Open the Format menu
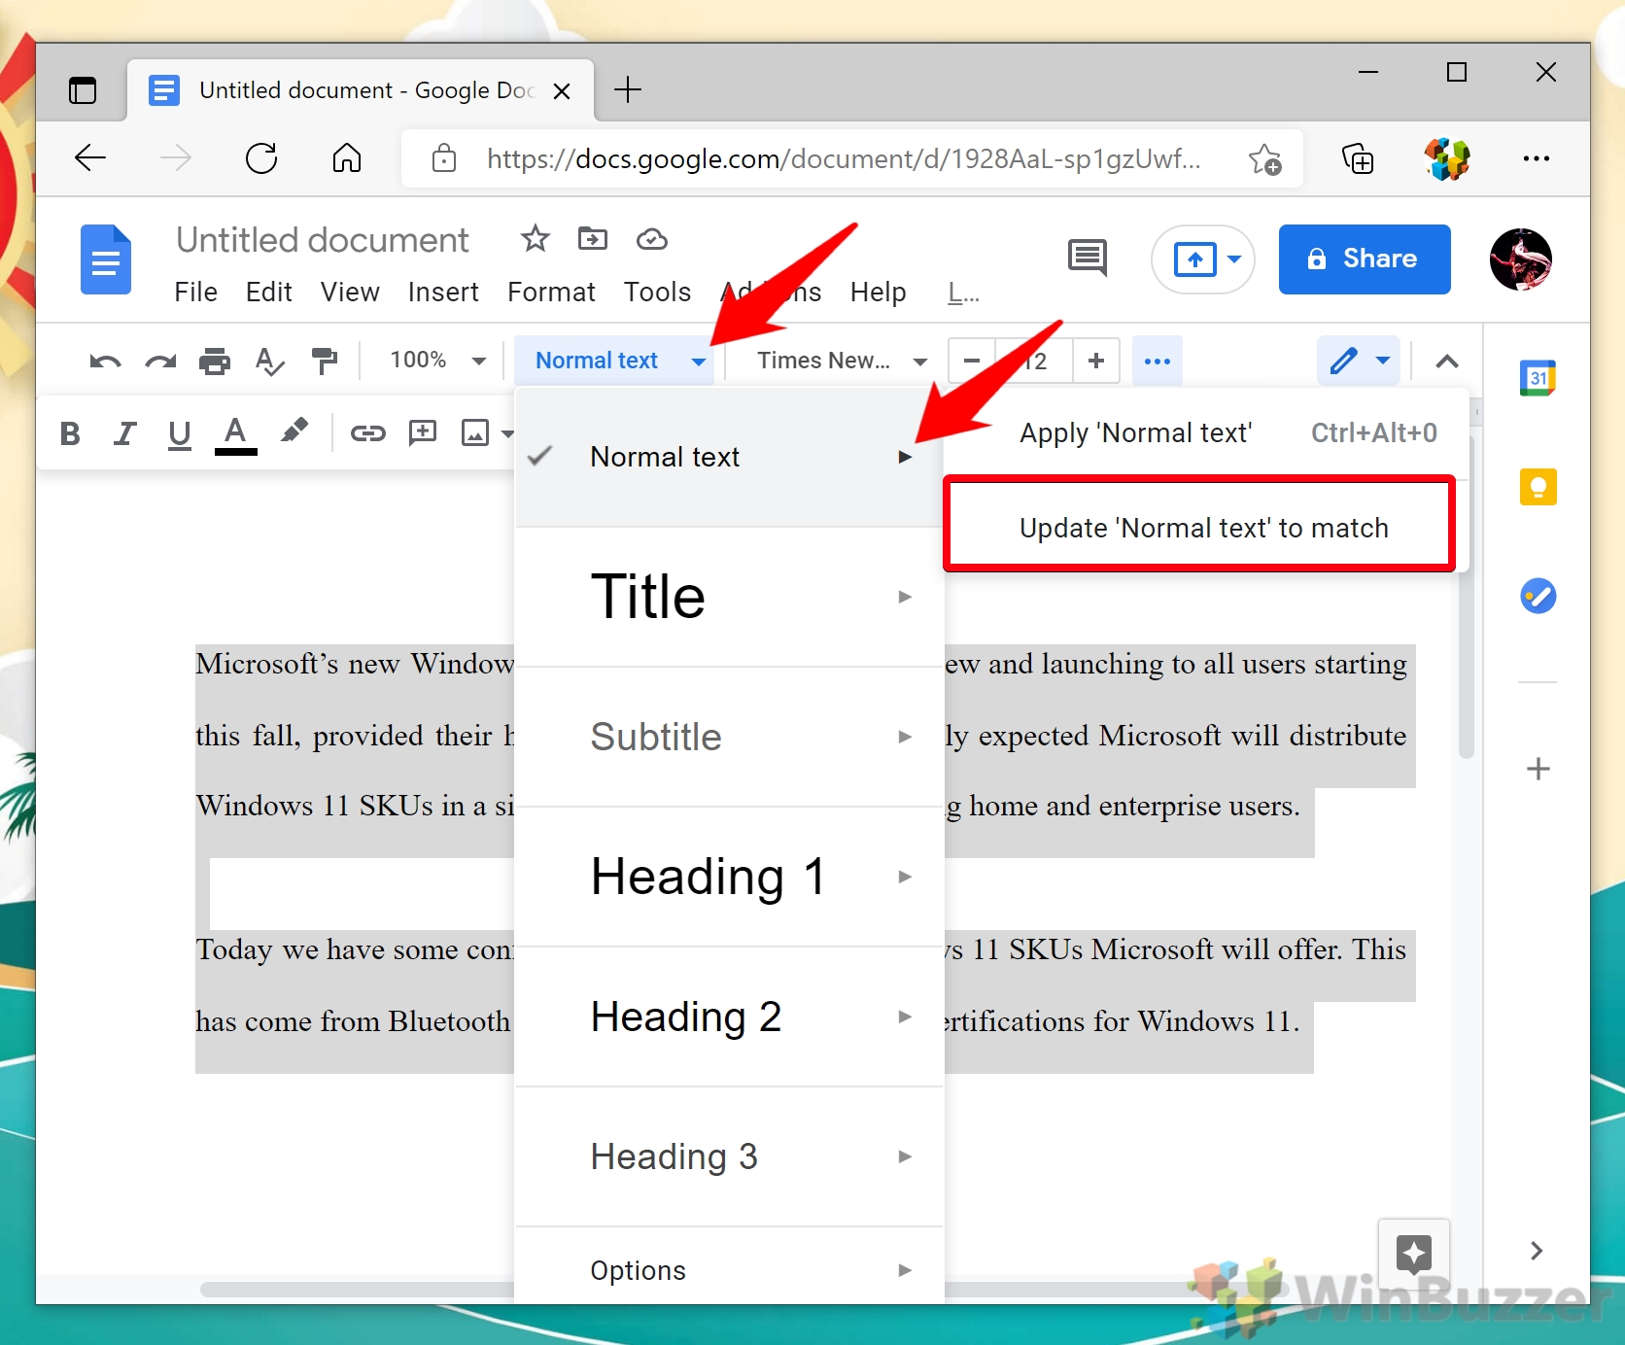 [x=551, y=292]
